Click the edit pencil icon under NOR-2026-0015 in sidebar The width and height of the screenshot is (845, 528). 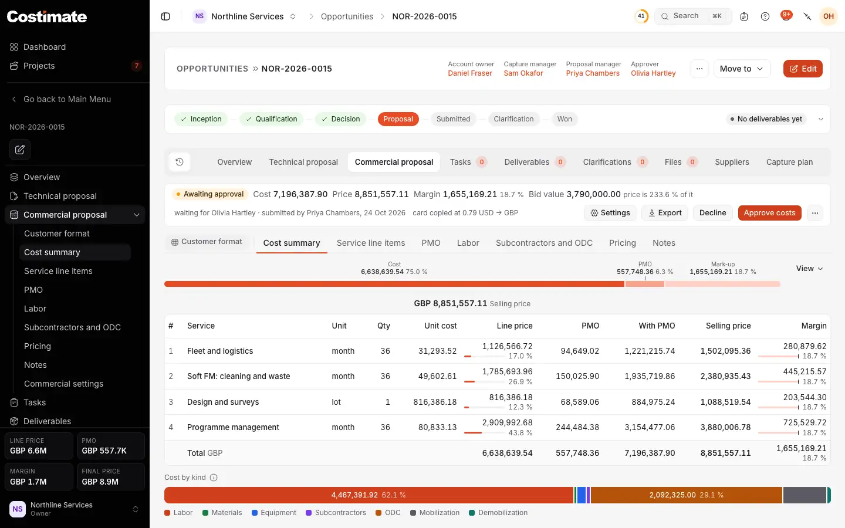point(20,150)
